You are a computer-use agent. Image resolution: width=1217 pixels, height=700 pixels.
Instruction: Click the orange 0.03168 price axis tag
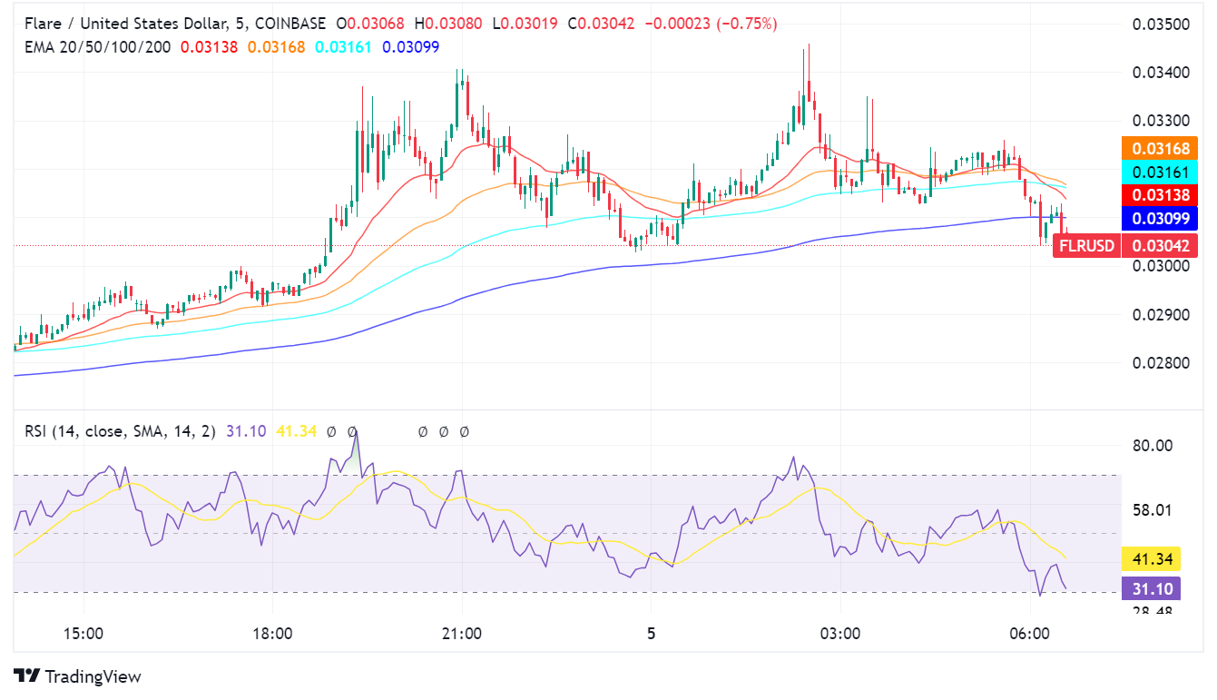[x=1161, y=148]
